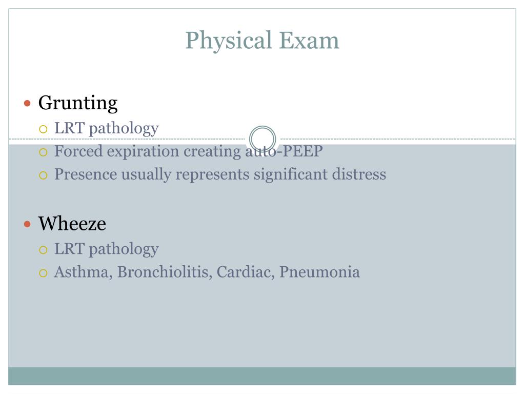Click the orange bullet beside Grunting

point(28,103)
